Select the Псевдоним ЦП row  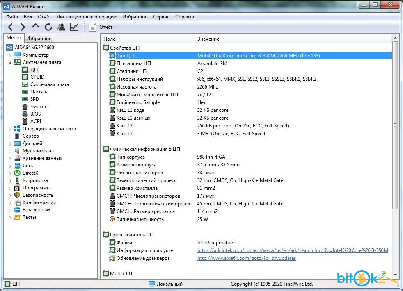(250, 64)
